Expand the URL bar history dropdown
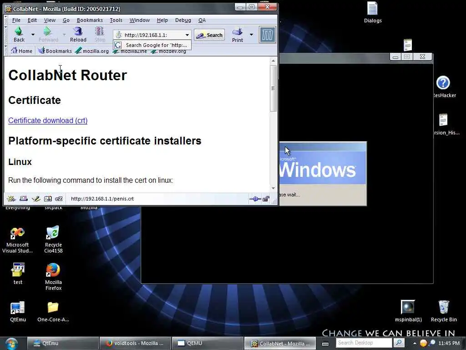 (x=187, y=35)
